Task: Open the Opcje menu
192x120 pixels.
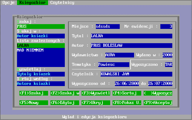Action: (8, 2)
